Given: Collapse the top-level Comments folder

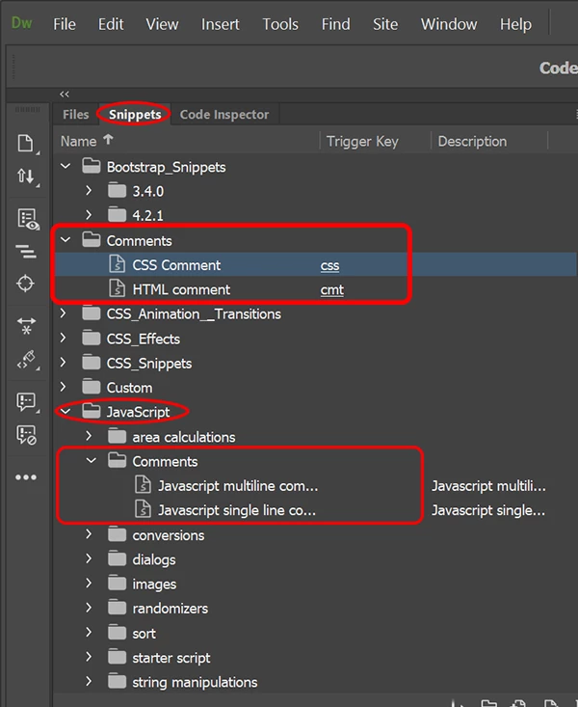Looking at the screenshot, I should pos(66,239).
